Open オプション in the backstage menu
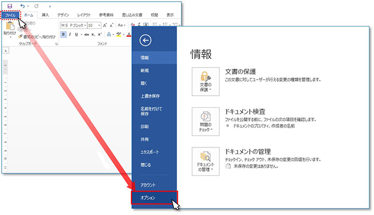 point(154,197)
